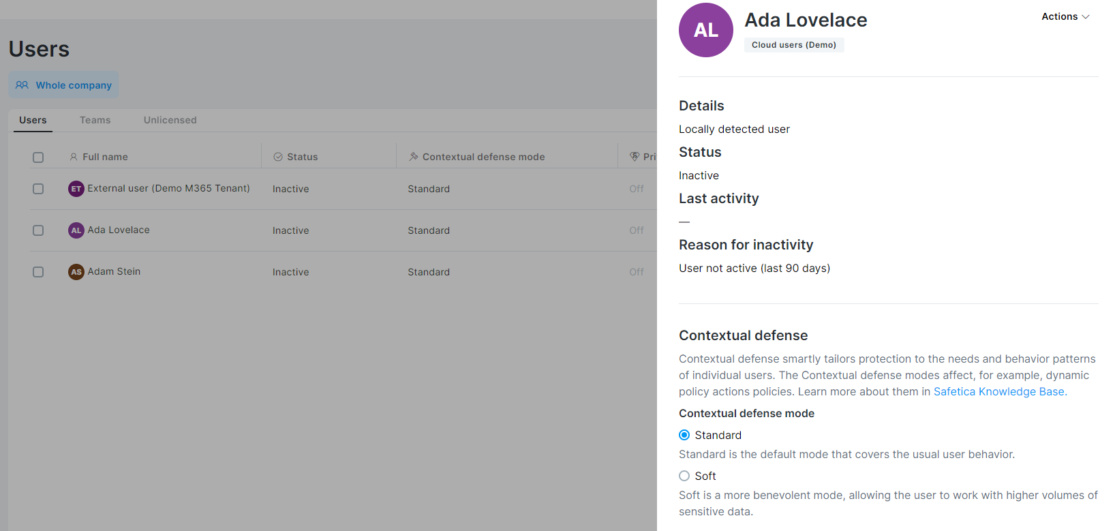Click the Whole company people icon

pyautogui.click(x=22, y=85)
